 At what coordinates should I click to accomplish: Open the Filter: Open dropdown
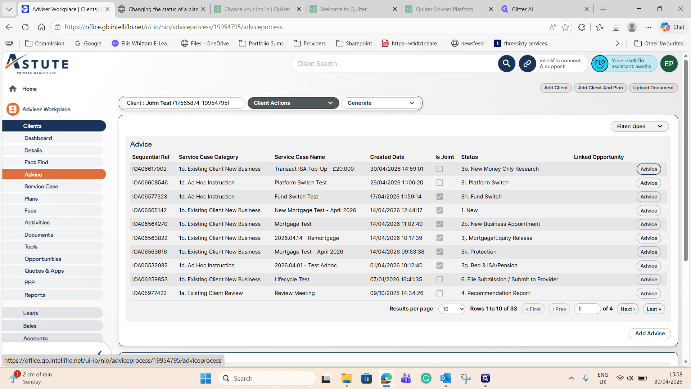640,126
